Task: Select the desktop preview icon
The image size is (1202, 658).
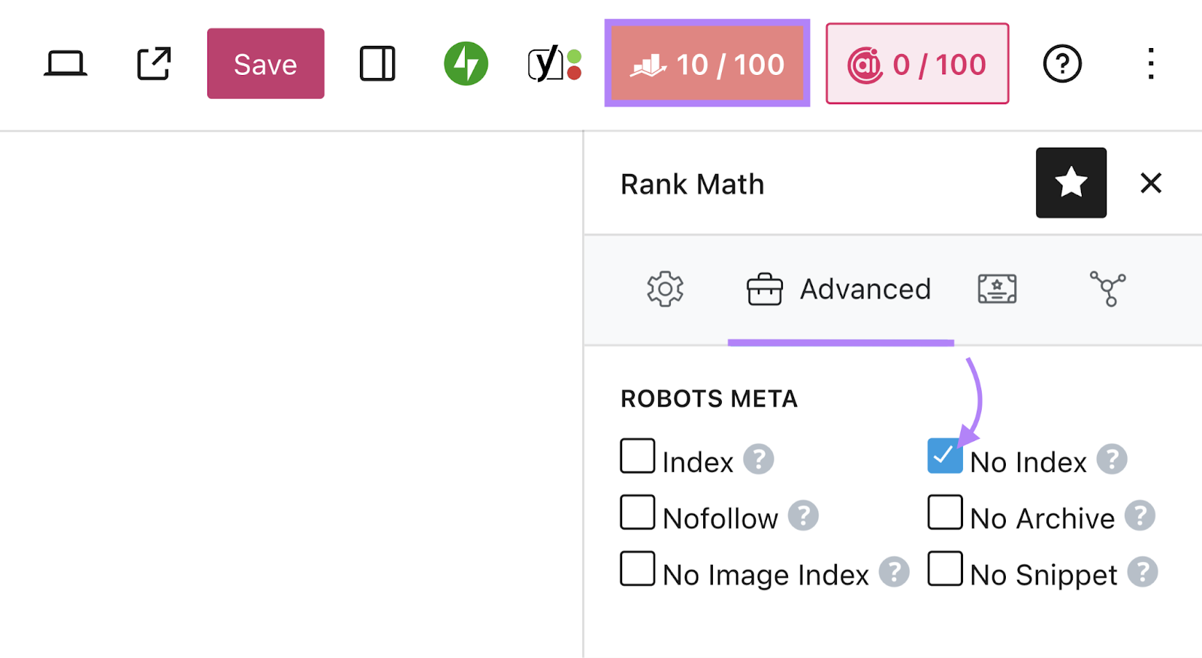Action: pyautogui.click(x=66, y=64)
